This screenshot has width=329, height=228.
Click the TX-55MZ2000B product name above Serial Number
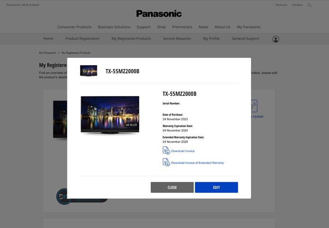point(179,93)
